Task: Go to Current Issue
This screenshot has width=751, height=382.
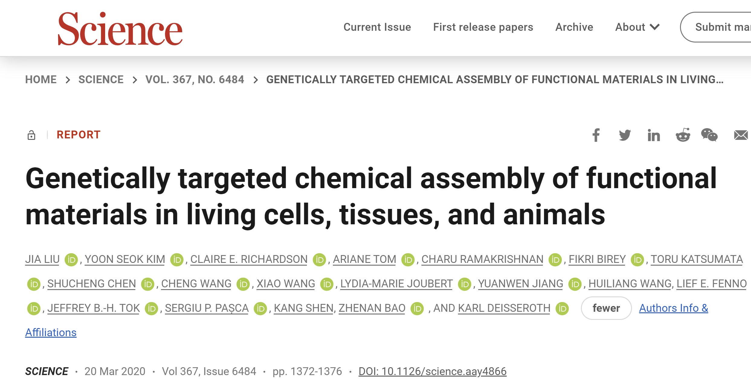Action: [x=377, y=27]
